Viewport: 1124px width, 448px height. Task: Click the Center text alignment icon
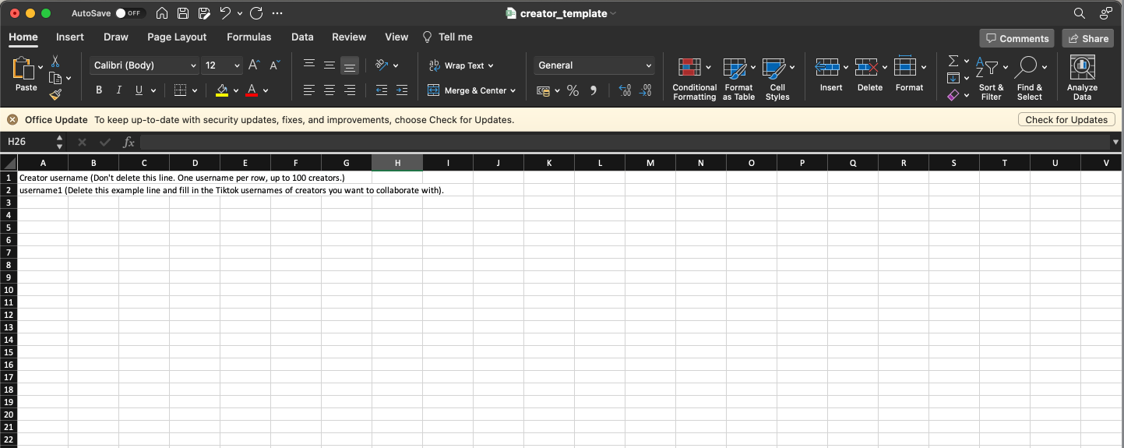(x=329, y=90)
